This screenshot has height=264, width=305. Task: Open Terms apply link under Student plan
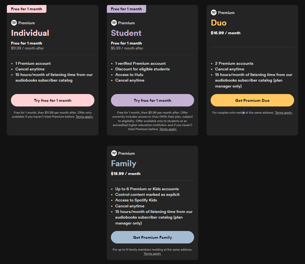[168, 129]
